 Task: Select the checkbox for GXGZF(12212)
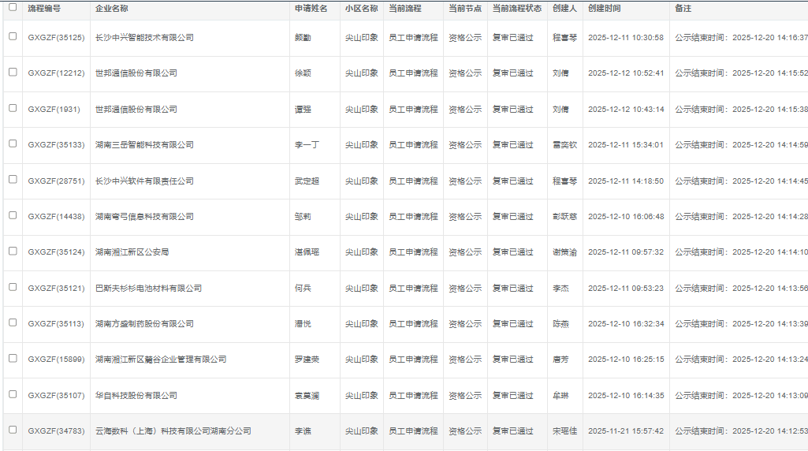(13, 72)
